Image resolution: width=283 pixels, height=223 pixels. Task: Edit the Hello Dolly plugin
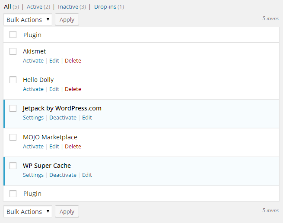pos(54,89)
